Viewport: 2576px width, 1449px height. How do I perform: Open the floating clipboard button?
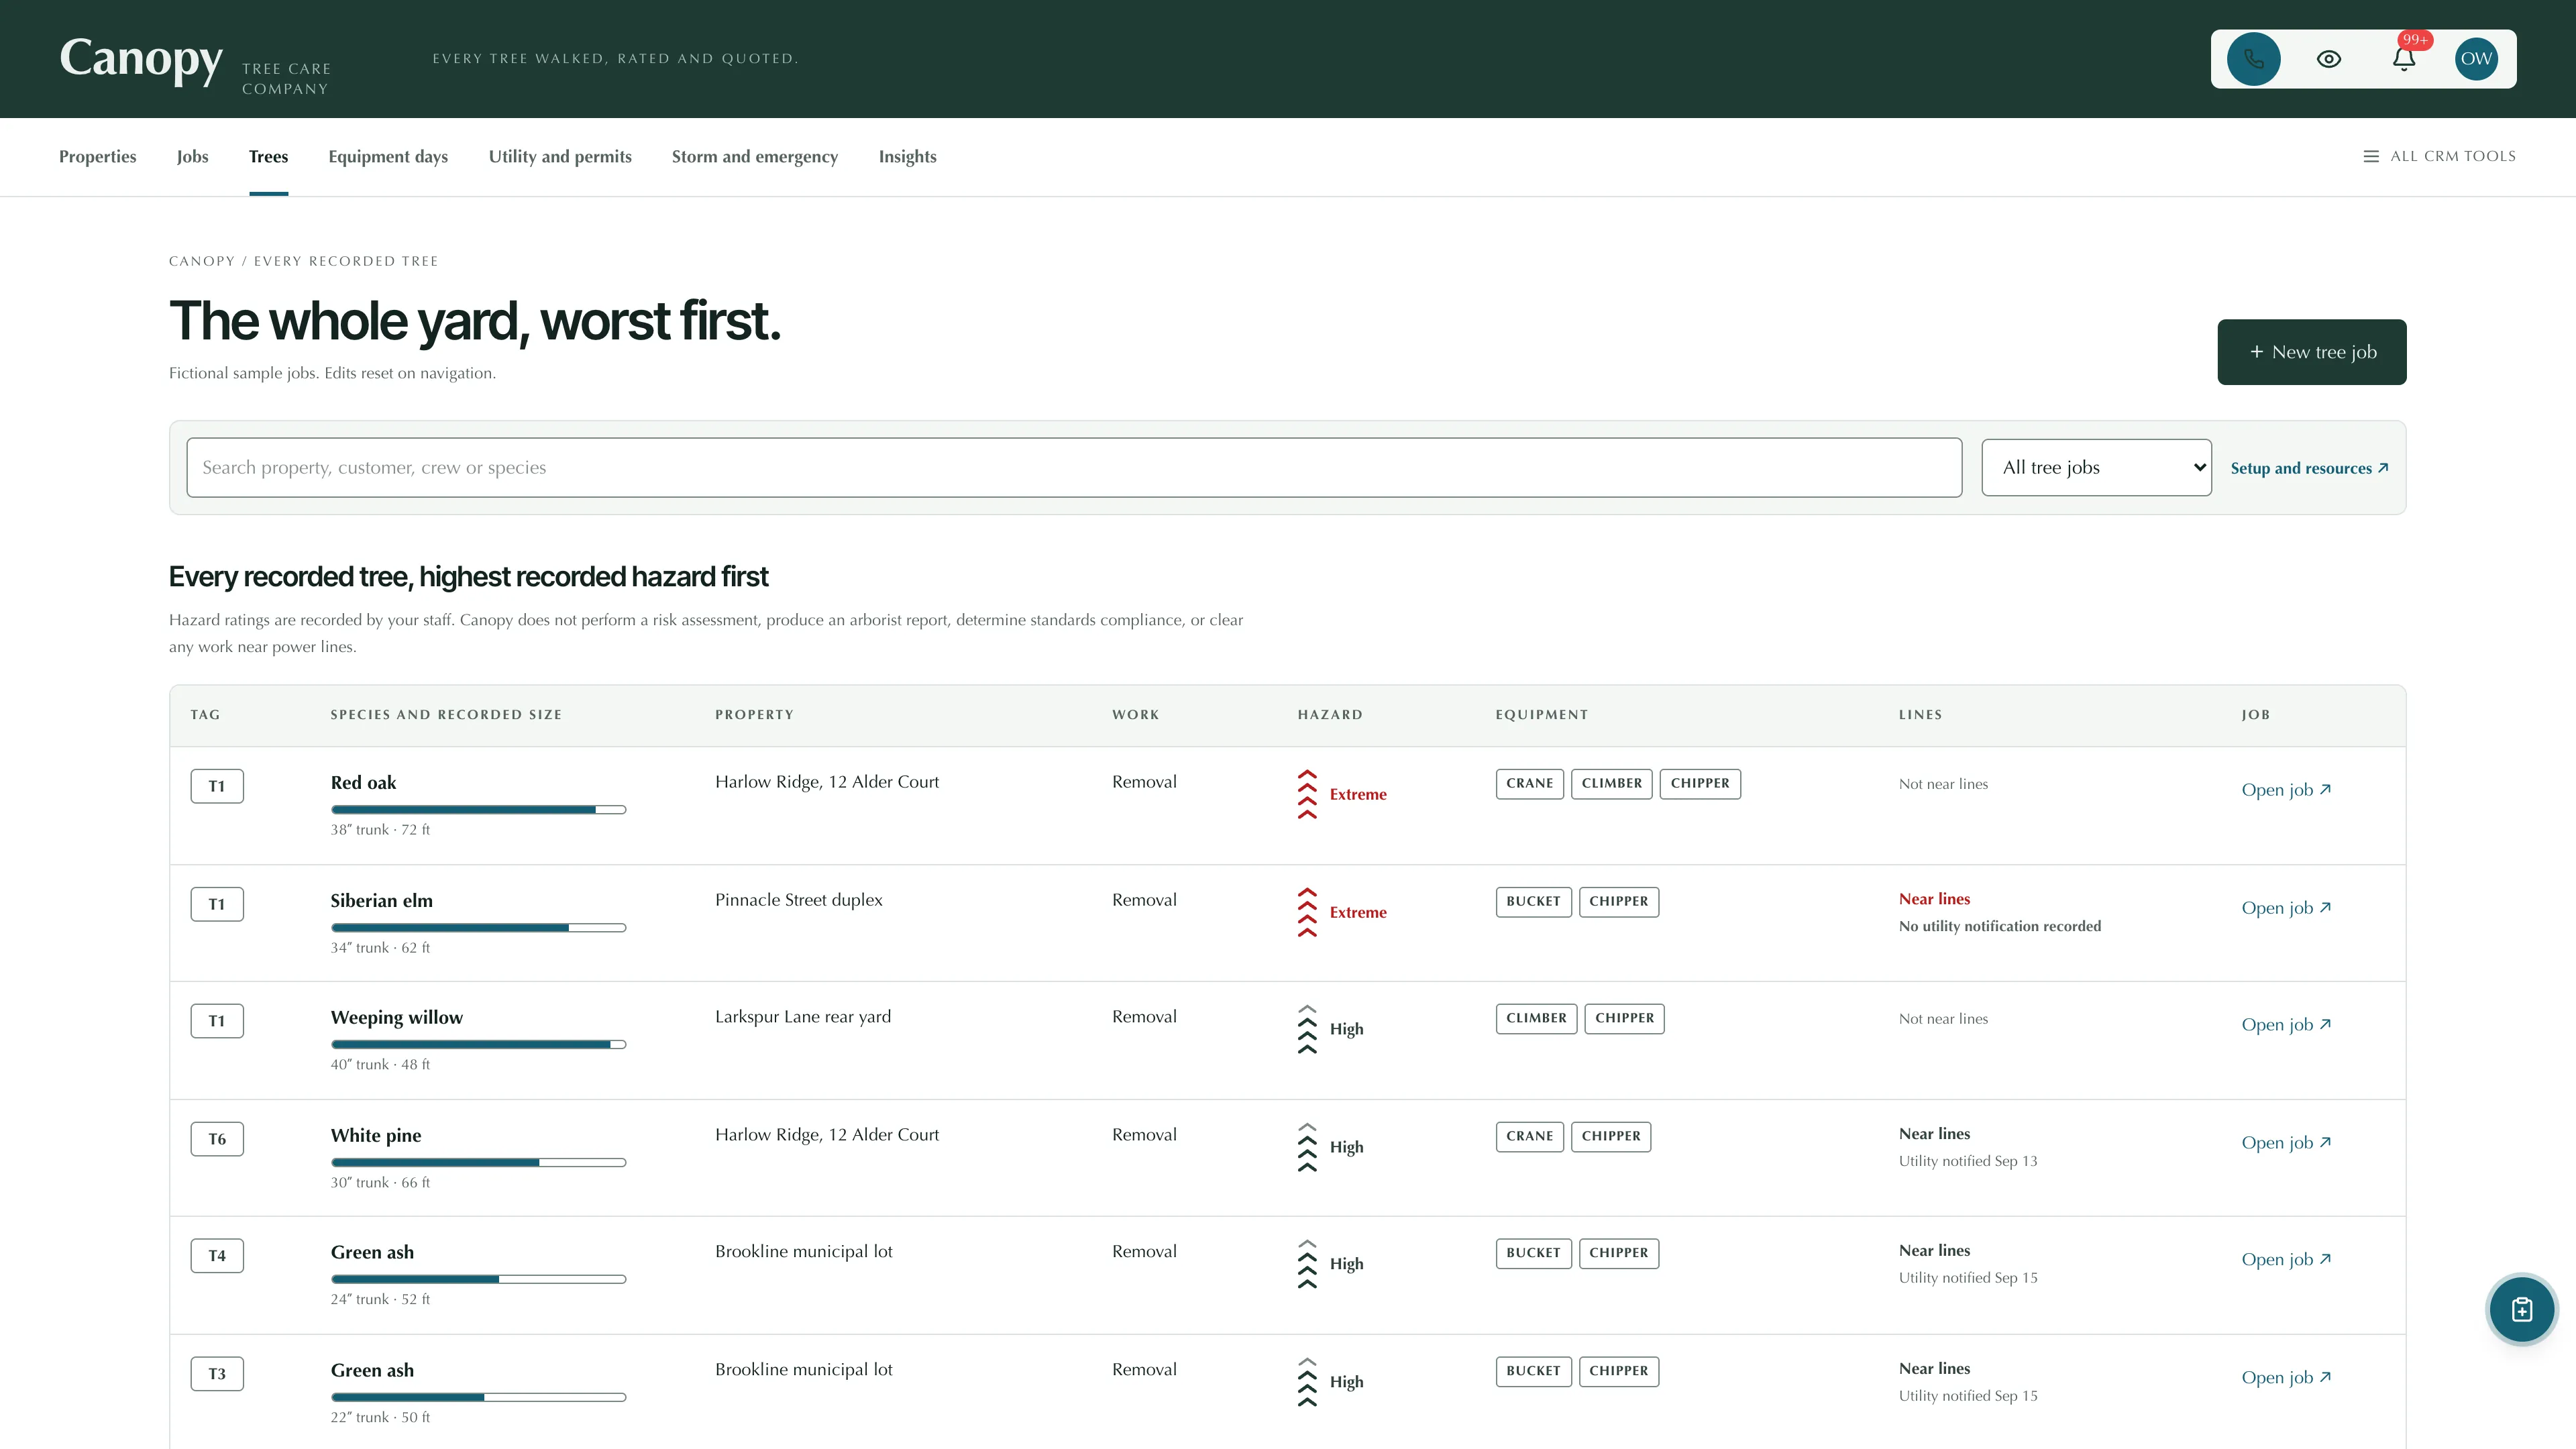click(2522, 1309)
